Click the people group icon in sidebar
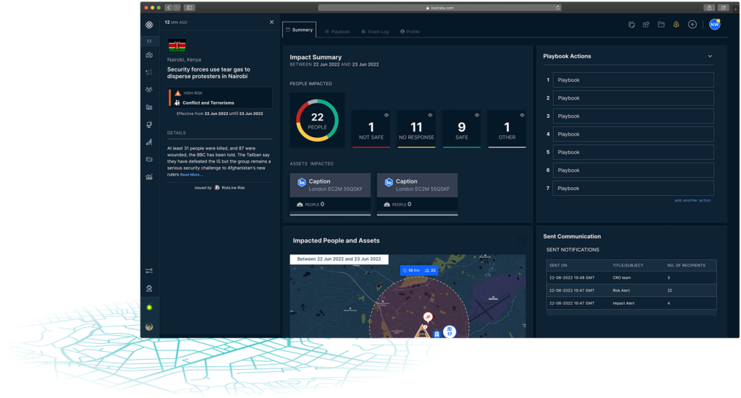This screenshot has width=741, height=398. (x=149, y=90)
